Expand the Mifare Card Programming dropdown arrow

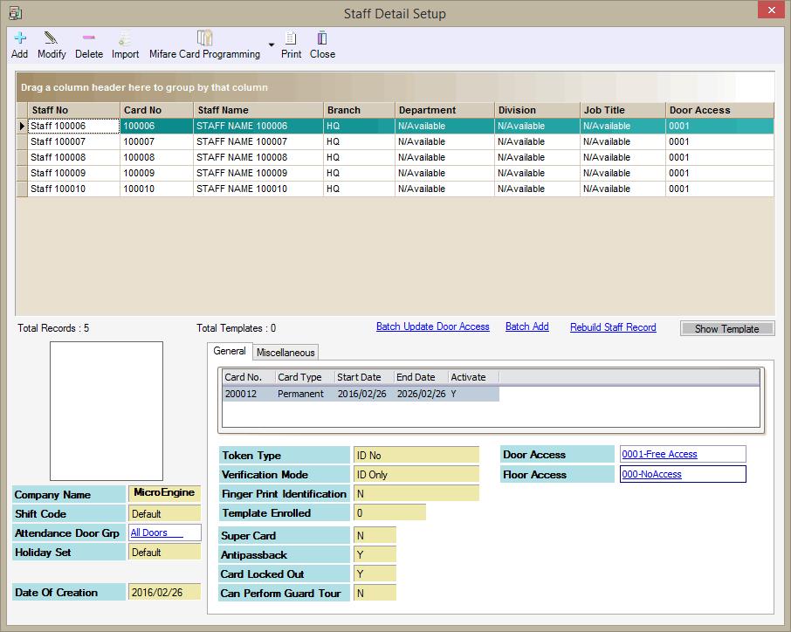pyautogui.click(x=272, y=45)
